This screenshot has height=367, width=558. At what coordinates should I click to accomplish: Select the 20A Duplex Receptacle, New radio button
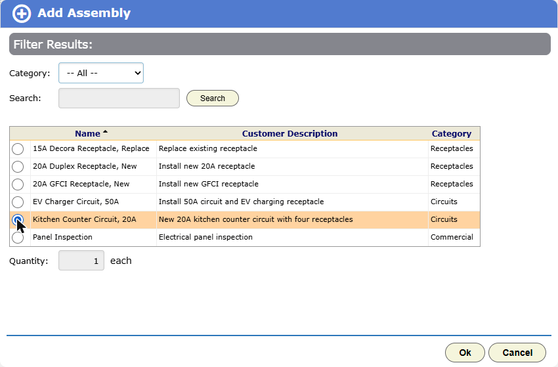(18, 167)
